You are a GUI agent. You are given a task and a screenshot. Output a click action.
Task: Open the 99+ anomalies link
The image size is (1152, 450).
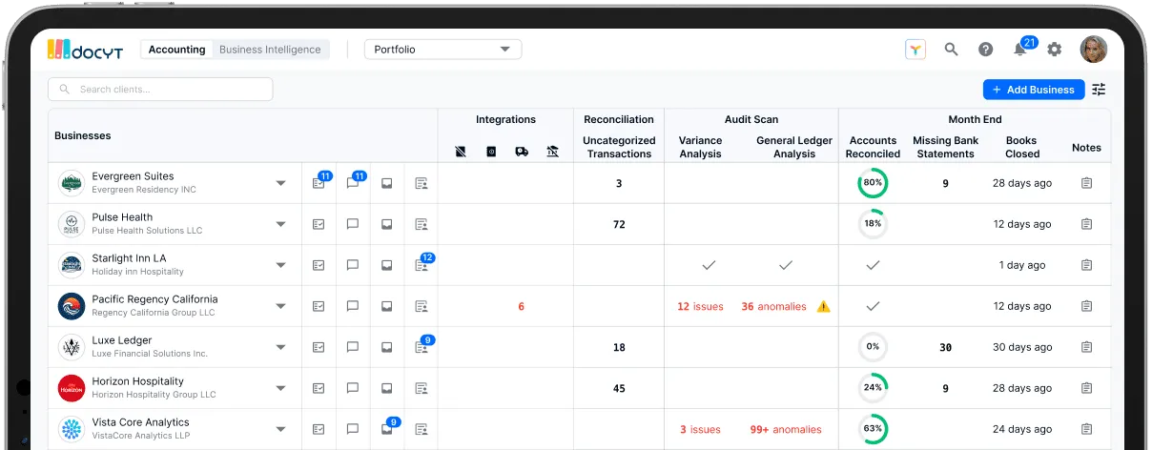point(786,430)
